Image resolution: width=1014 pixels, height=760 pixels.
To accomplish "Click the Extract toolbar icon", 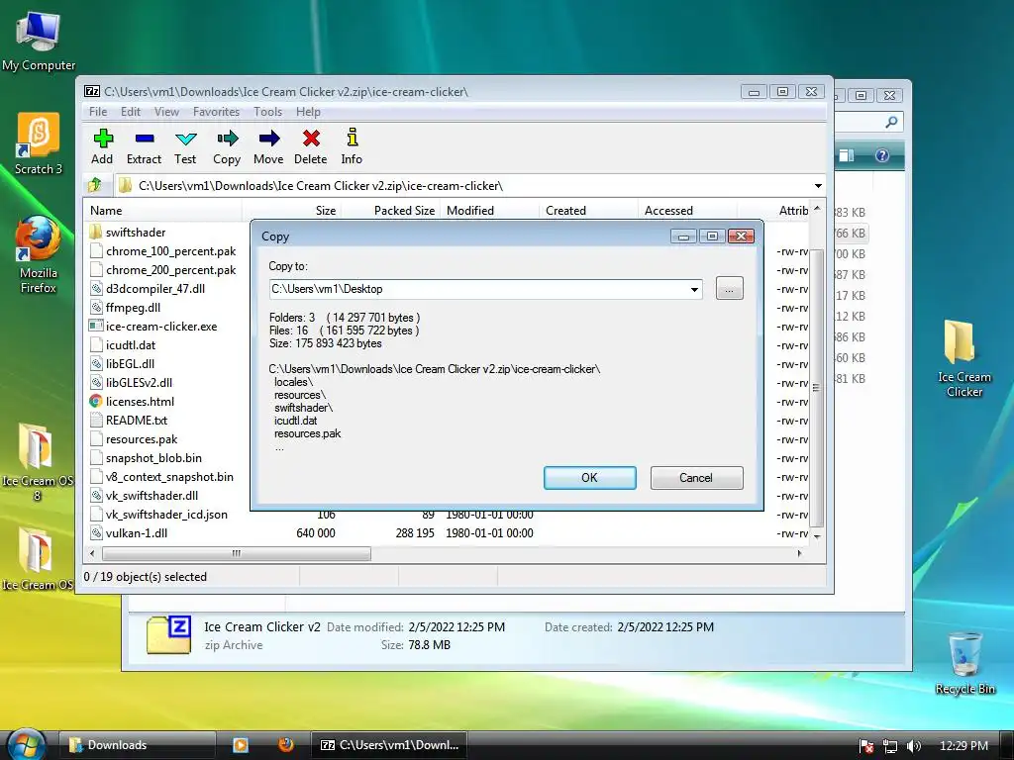I will tap(144, 146).
